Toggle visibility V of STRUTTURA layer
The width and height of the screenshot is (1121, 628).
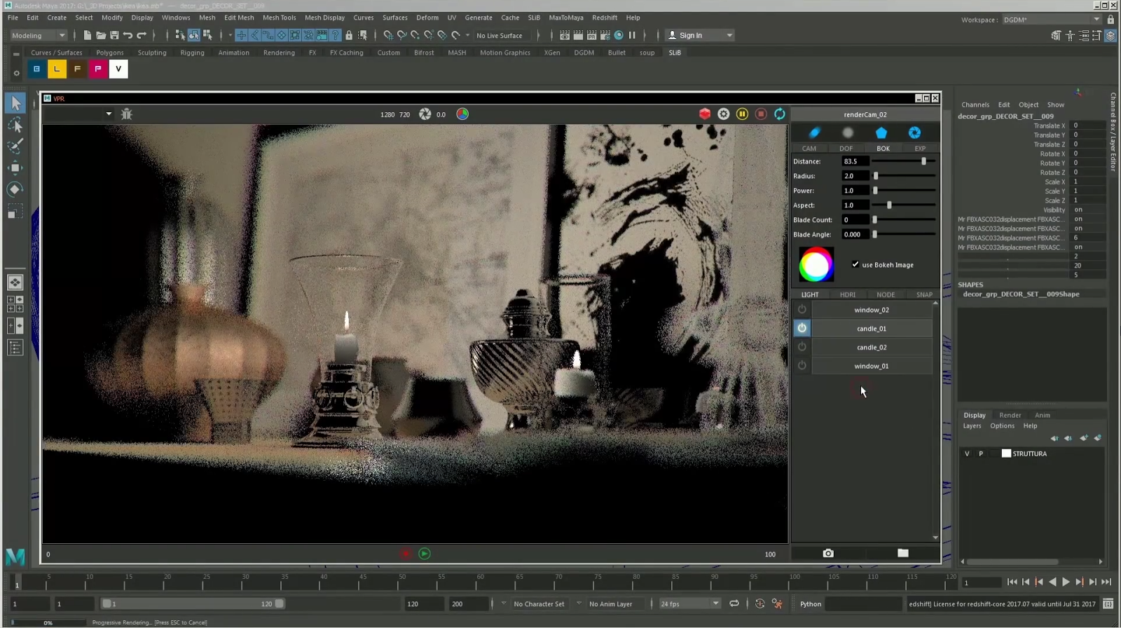pos(968,454)
